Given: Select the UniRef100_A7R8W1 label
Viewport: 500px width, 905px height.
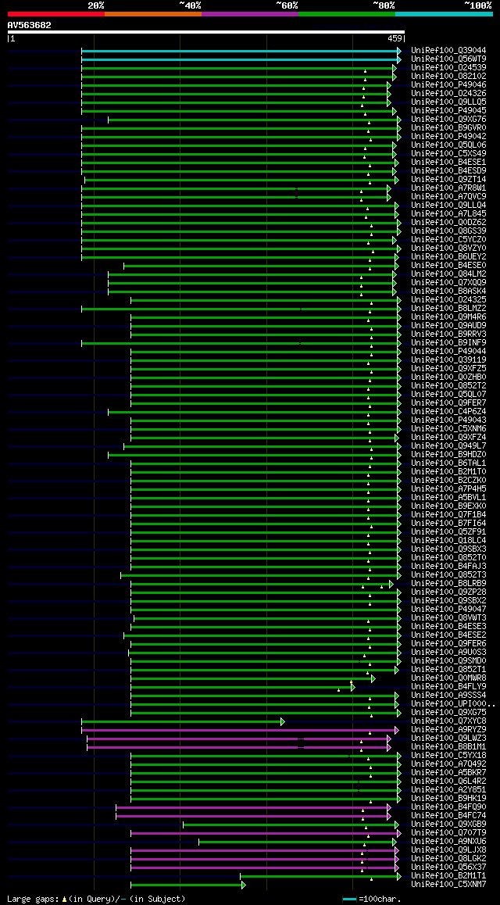Looking at the screenshot, I should pos(448,188).
